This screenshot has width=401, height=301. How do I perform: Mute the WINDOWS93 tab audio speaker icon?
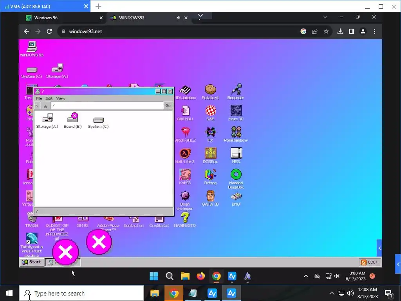pyautogui.click(x=178, y=18)
